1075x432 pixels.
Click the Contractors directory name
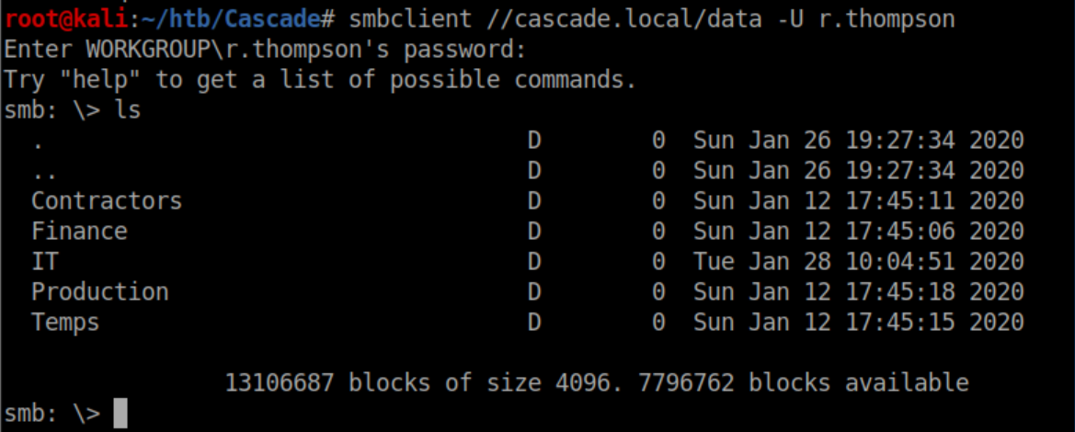click(x=107, y=200)
